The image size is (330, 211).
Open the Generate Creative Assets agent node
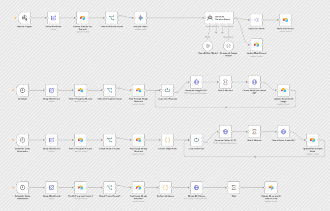(219, 18)
